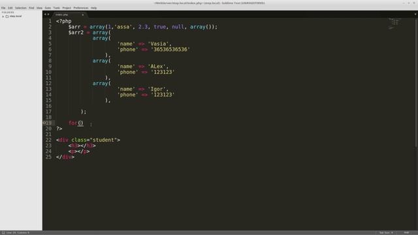Click the '<?php' opening tag
This screenshot has height=235, width=418.
click(64, 21)
